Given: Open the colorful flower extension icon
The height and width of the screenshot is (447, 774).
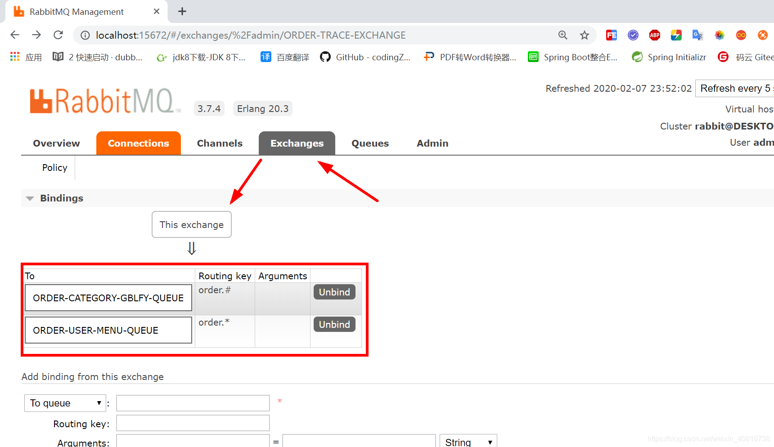Looking at the screenshot, I should click(720, 35).
